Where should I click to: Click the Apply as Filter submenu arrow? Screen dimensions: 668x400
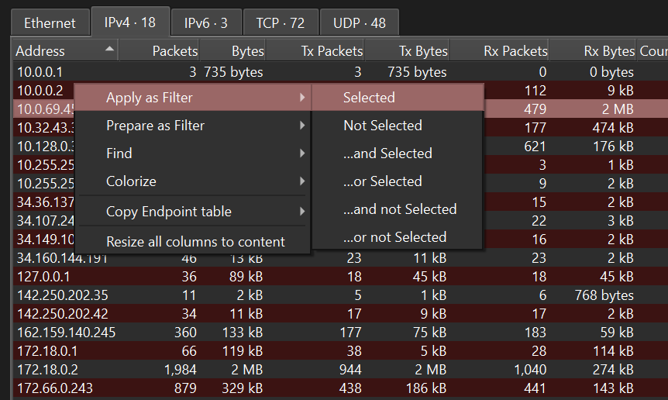pyautogui.click(x=302, y=98)
